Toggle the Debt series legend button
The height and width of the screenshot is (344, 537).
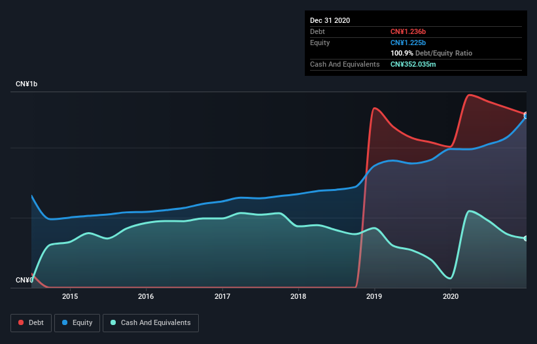point(31,323)
